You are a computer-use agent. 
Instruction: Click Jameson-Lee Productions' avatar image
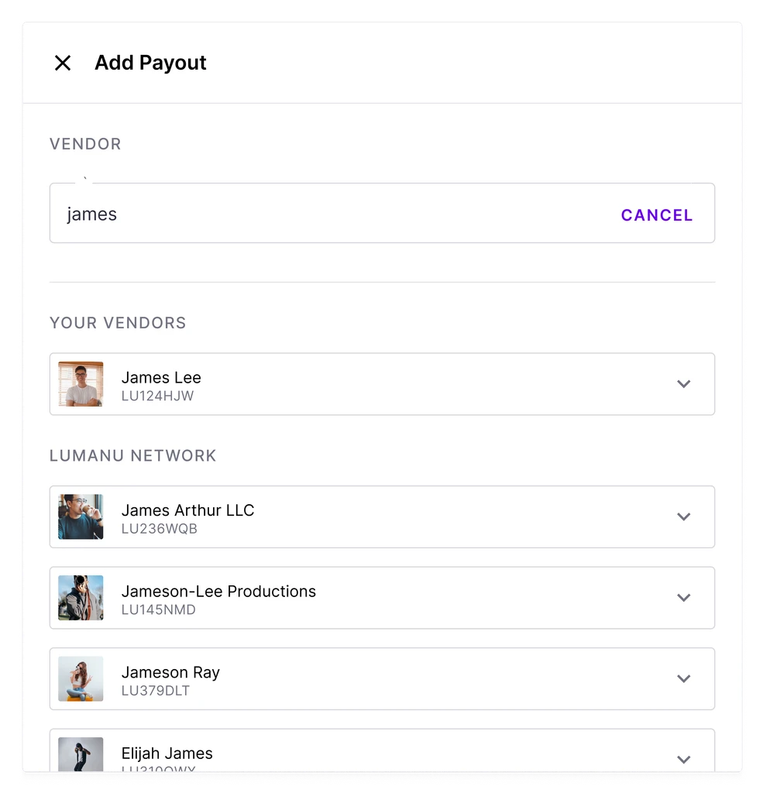click(81, 597)
